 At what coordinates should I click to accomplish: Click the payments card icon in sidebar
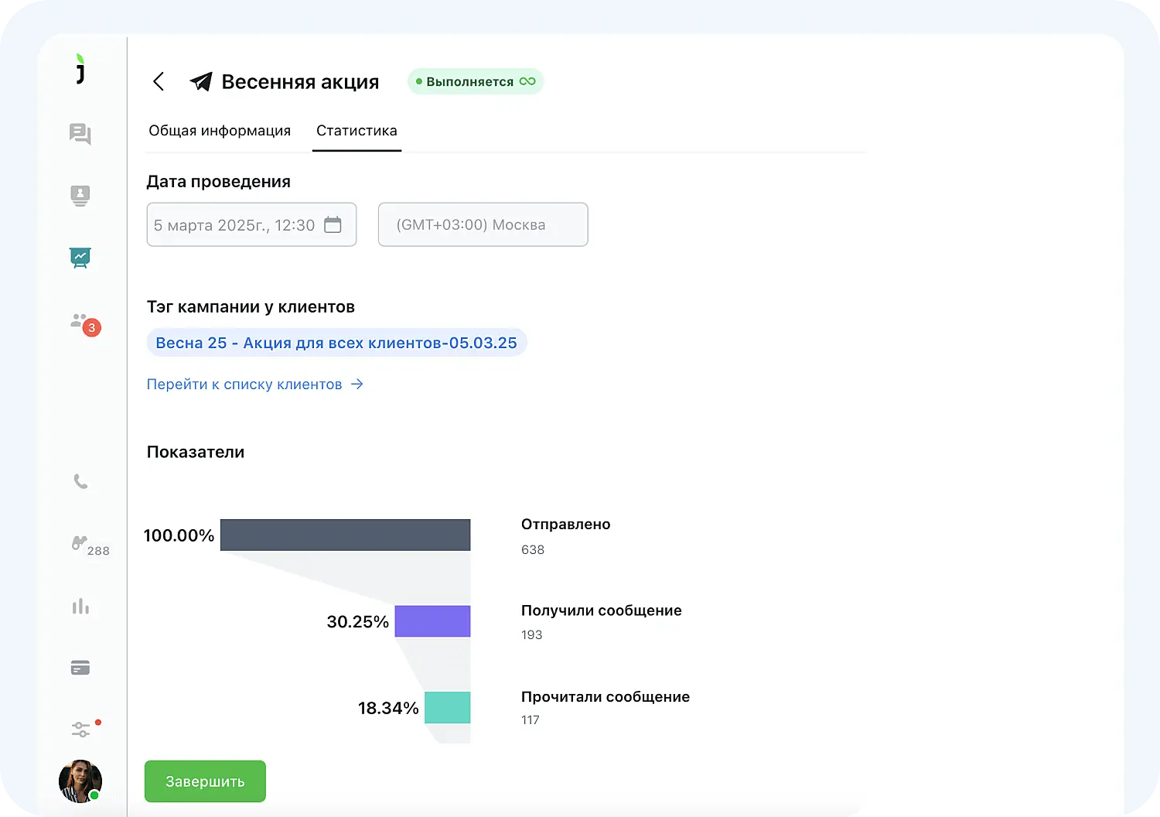[80, 668]
